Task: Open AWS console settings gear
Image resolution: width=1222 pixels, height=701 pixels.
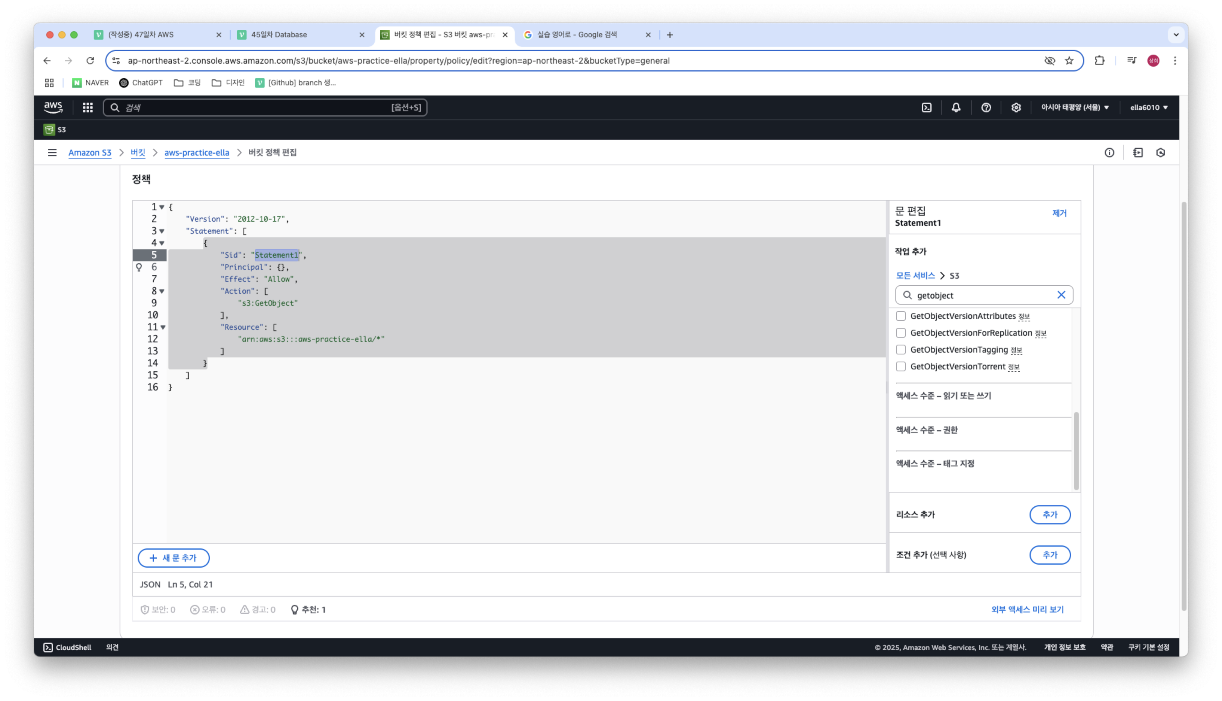Action: (x=1016, y=107)
